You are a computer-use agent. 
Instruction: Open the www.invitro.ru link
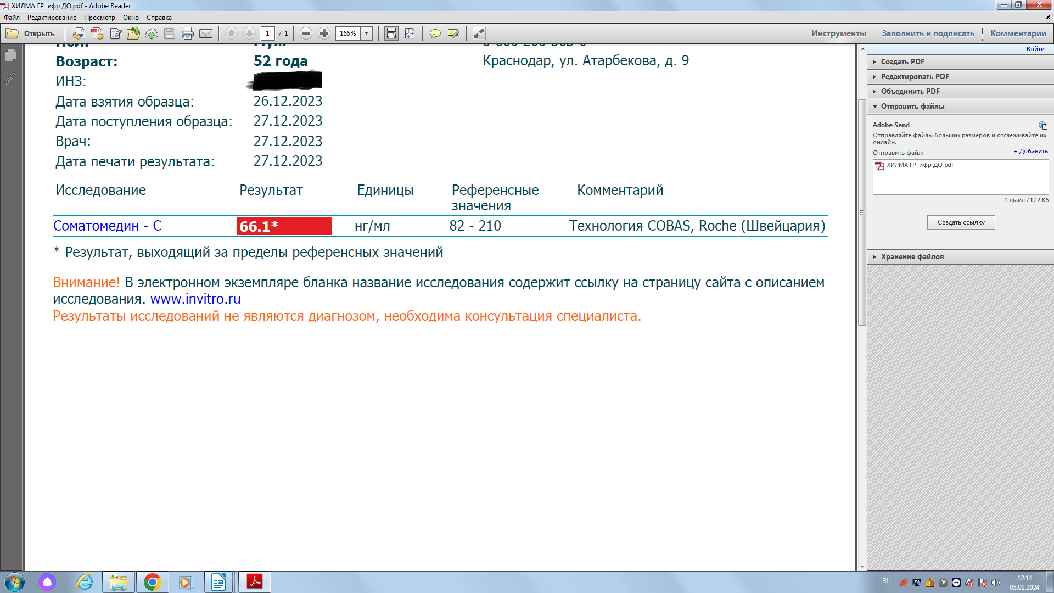(196, 299)
